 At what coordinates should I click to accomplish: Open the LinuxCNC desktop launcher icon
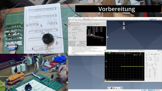(x=124, y=23)
